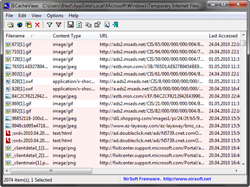250x187 pixels.
Task: Sort by Last Accessed column header
Action: click(x=223, y=36)
